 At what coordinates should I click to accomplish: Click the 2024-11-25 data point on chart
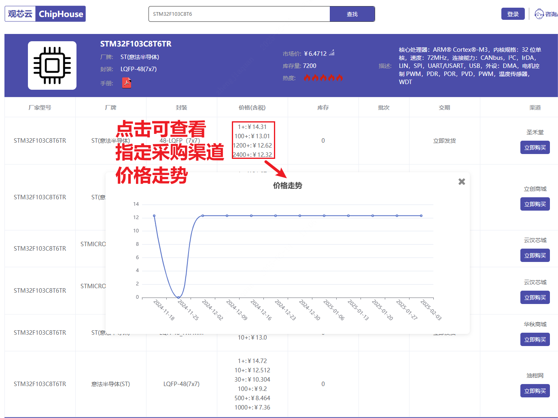click(x=178, y=297)
